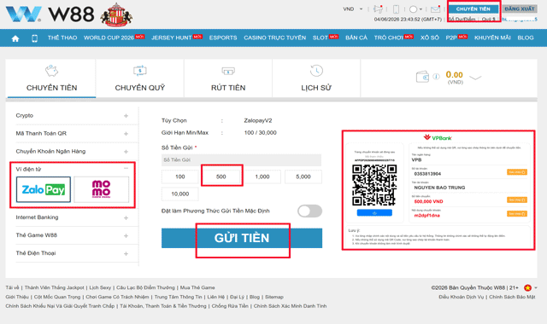Viewport: 547px width, 324px height.
Task: Open the mail inbox envelope icon
Action: 435,9
